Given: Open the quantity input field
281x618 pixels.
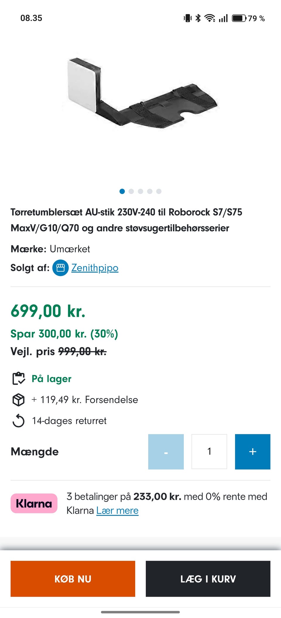Looking at the screenshot, I should pos(209,451).
